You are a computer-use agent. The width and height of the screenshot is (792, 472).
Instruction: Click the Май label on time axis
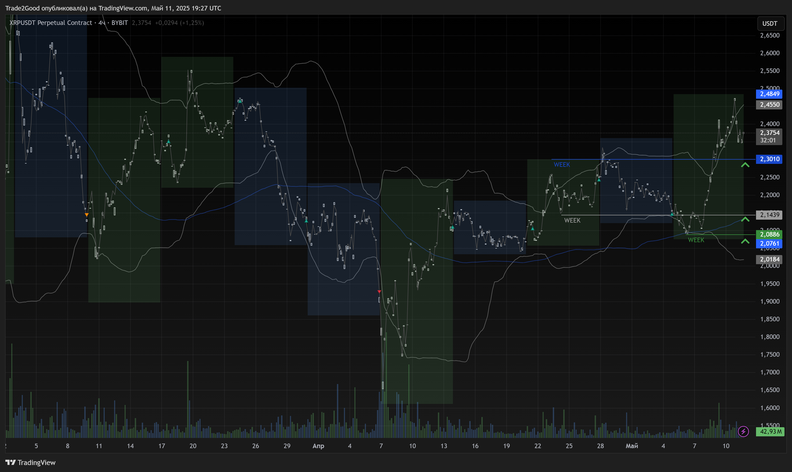[x=631, y=446]
